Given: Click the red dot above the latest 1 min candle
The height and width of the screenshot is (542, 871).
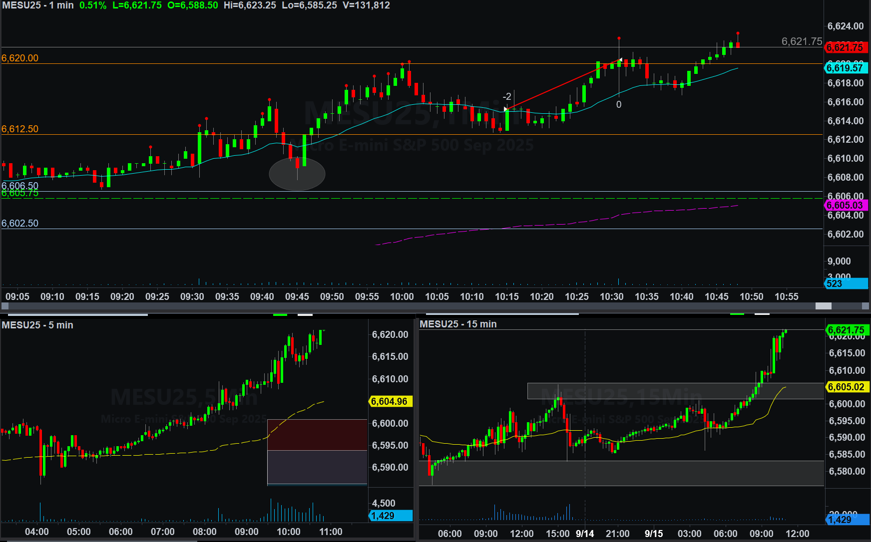Looking at the screenshot, I should coord(738,33).
